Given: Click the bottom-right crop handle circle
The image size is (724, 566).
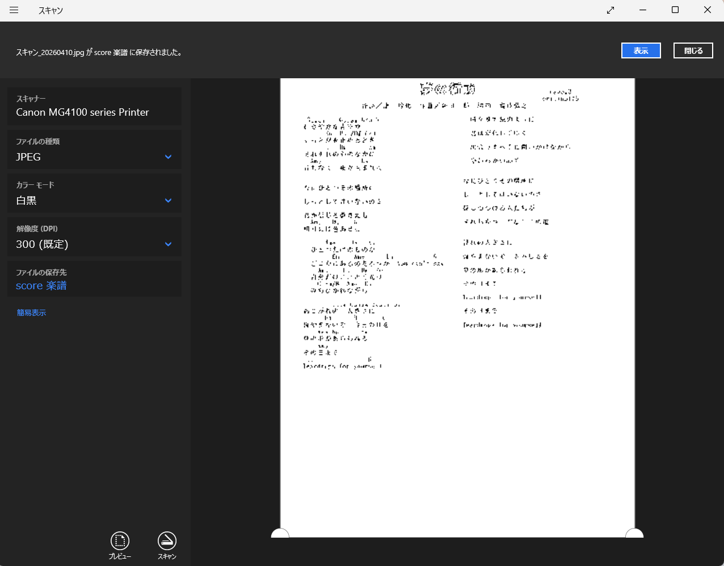Looking at the screenshot, I should pos(634,534).
